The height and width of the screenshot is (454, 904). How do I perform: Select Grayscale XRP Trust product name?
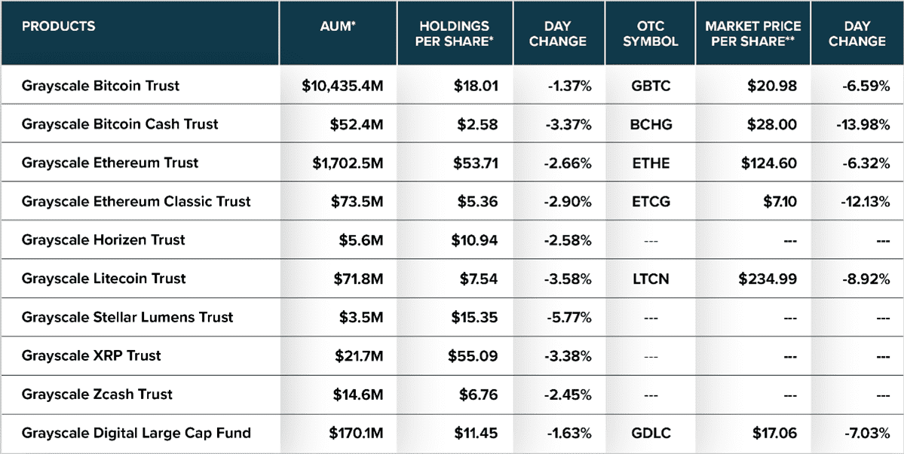pos(91,355)
